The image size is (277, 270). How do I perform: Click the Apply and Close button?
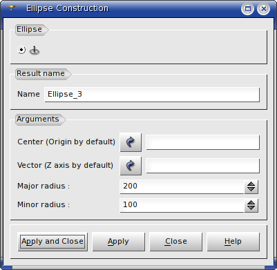point(52,242)
